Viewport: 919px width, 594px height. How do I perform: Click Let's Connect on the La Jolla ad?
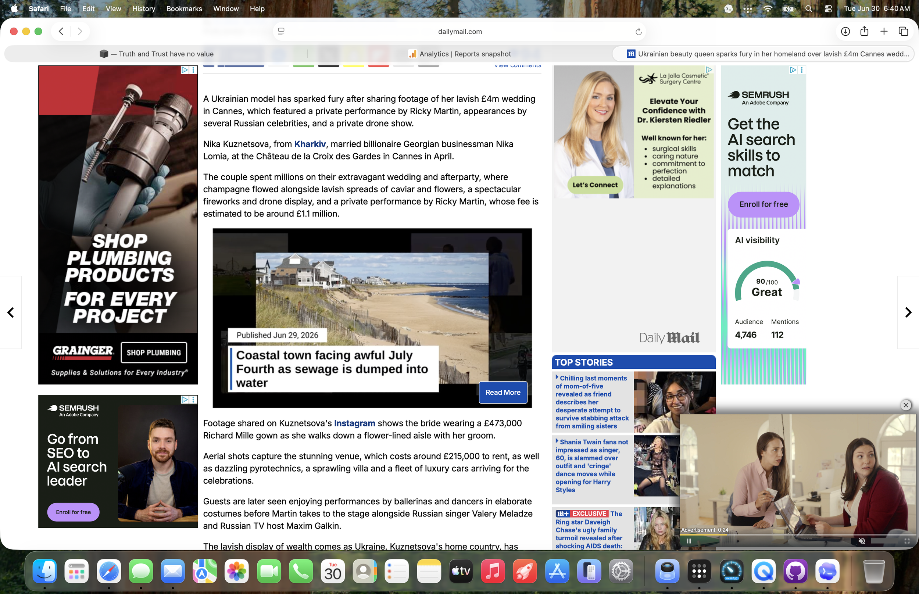point(595,185)
